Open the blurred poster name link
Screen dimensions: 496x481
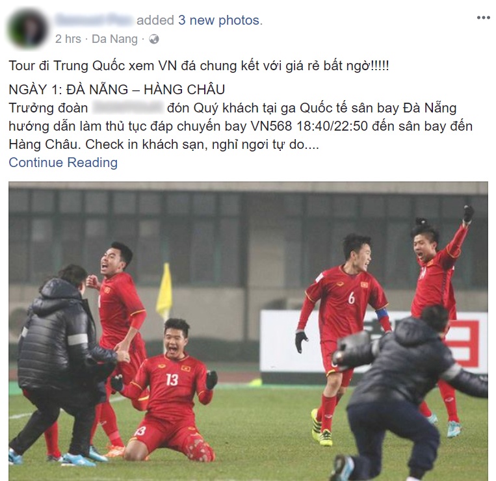coord(94,20)
